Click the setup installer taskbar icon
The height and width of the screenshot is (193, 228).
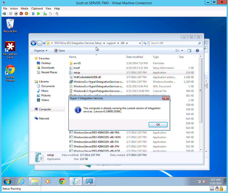click(x=76, y=181)
